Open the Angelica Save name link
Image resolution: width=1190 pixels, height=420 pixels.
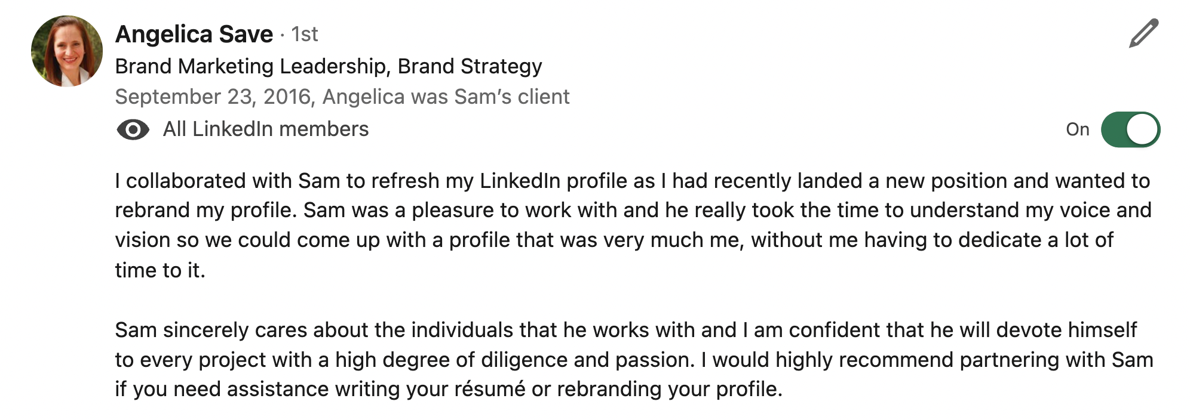(194, 34)
